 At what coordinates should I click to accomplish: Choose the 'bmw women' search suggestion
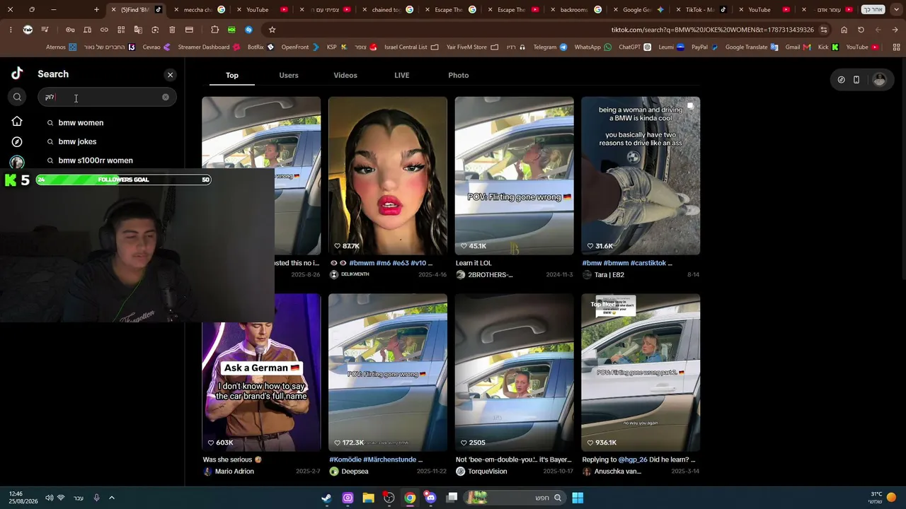pyautogui.click(x=81, y=123)
